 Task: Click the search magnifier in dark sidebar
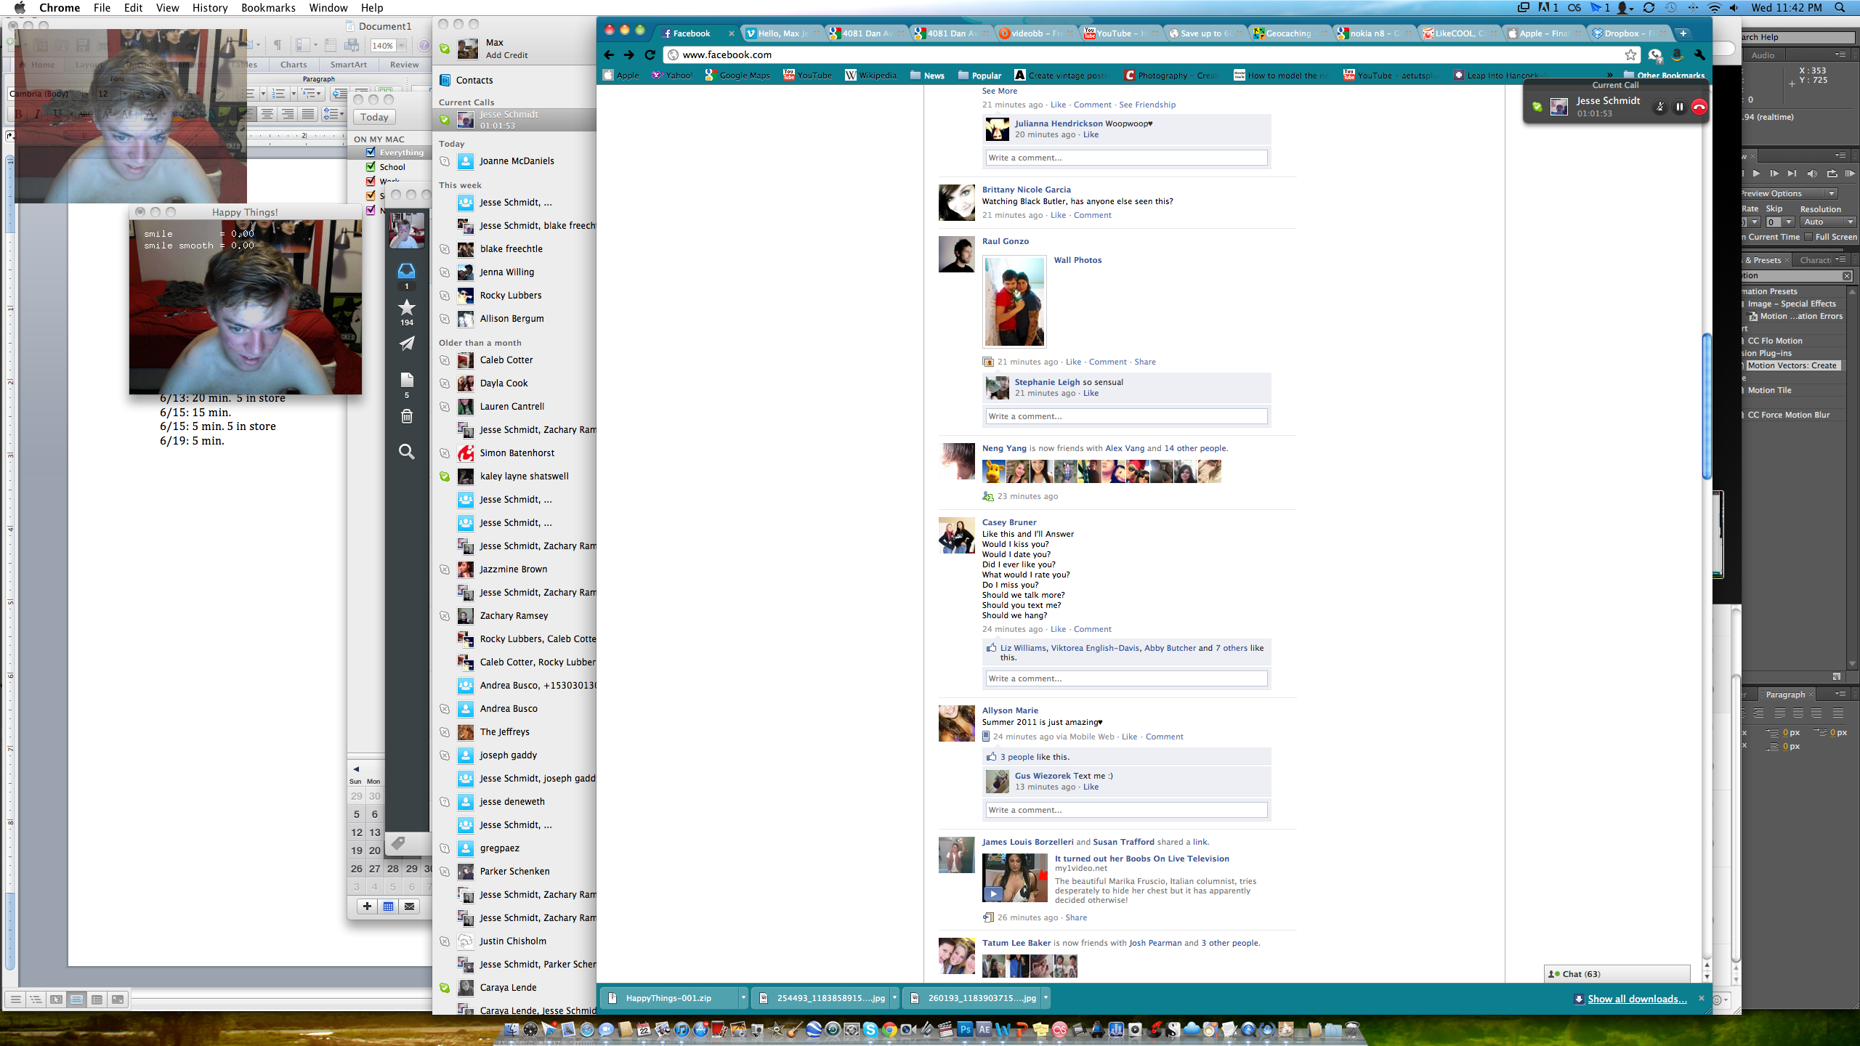407,452
